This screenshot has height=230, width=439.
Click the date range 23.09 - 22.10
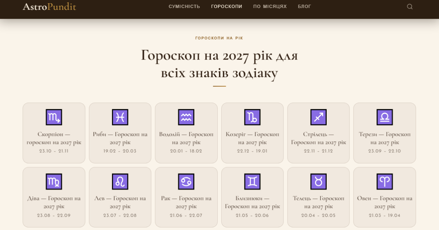pyautogui.click(x=384, y=151)
